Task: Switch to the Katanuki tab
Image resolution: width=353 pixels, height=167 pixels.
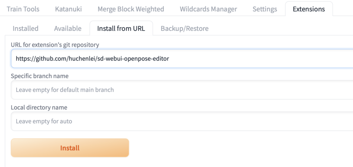Action: (x=68, y=9)
